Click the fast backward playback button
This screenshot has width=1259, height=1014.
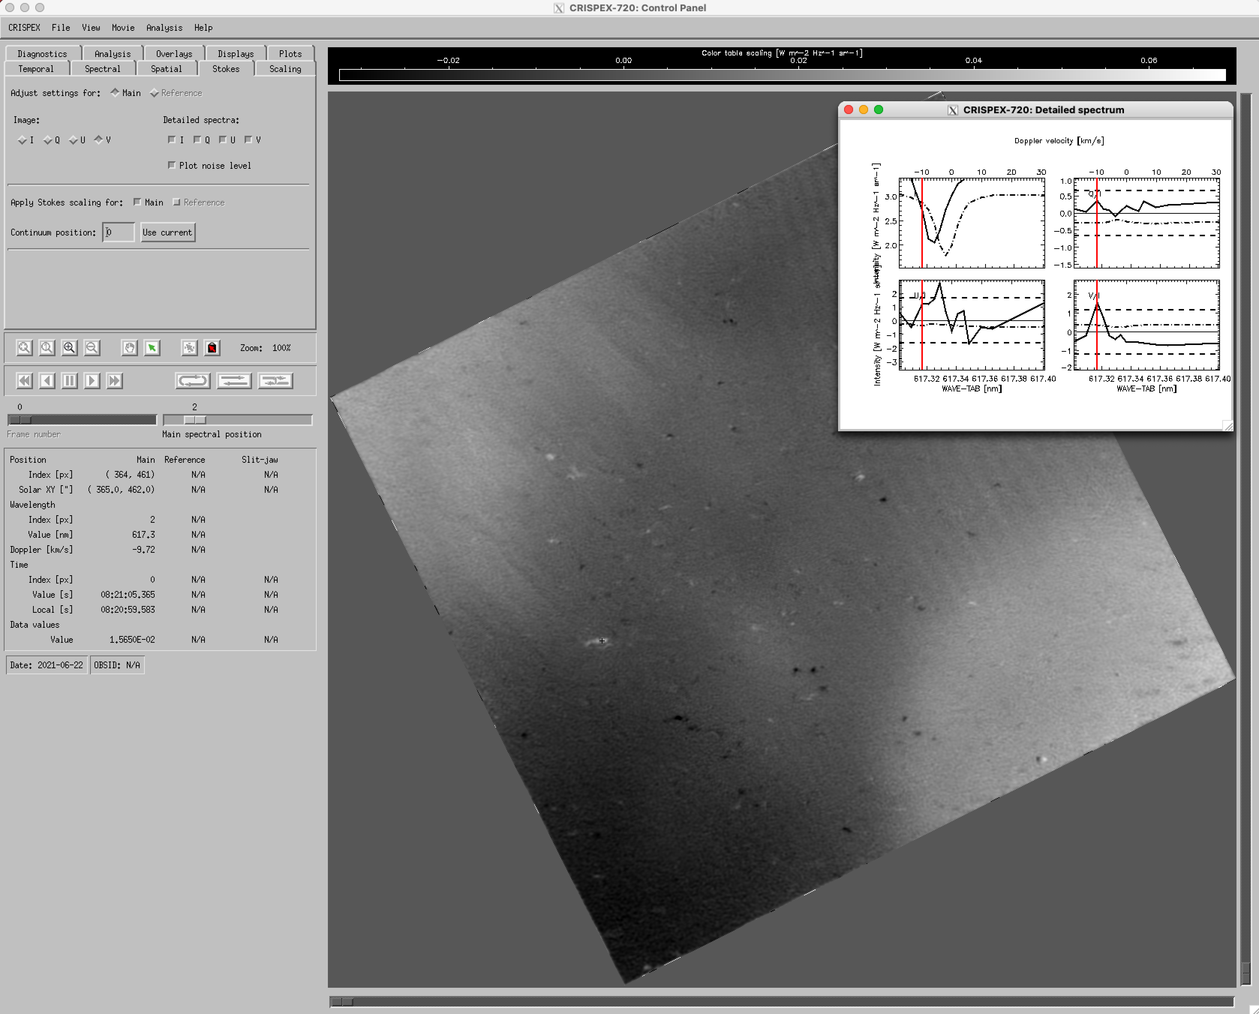tap(24, 381)
